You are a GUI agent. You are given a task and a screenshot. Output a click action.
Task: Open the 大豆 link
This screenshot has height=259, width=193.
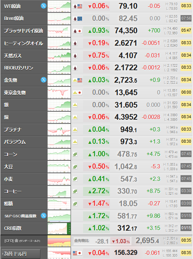pyautogui.click(x=8, y=166)
